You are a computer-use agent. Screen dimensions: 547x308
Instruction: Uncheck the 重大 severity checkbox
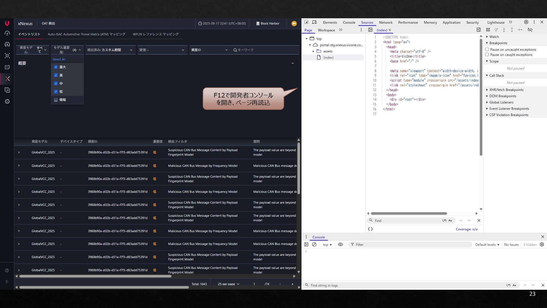(x=56, y=67)
